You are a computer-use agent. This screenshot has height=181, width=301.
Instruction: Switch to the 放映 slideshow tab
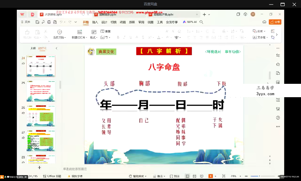click(132, 22)
